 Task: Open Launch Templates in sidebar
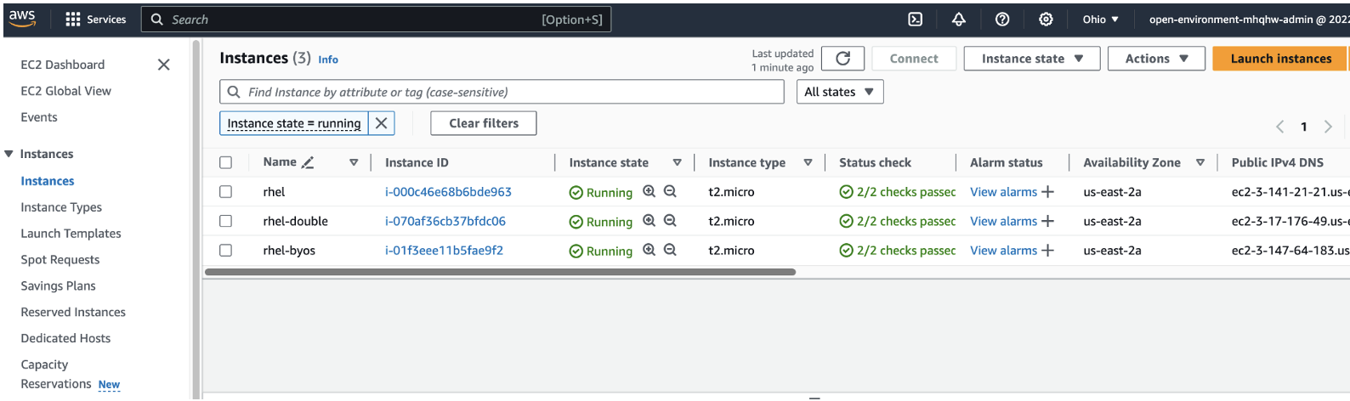pyautogui.click(x=71, y=234)
